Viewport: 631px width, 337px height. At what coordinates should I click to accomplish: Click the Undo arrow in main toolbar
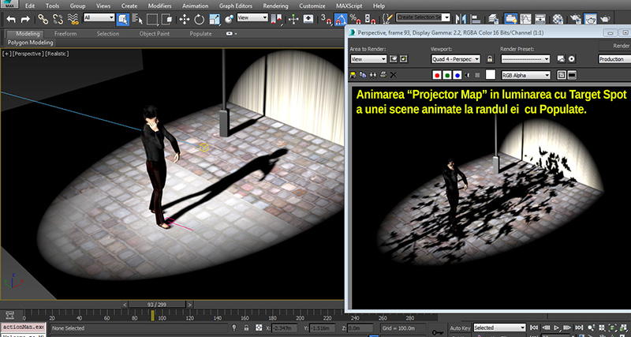click(x=11, y=17)
